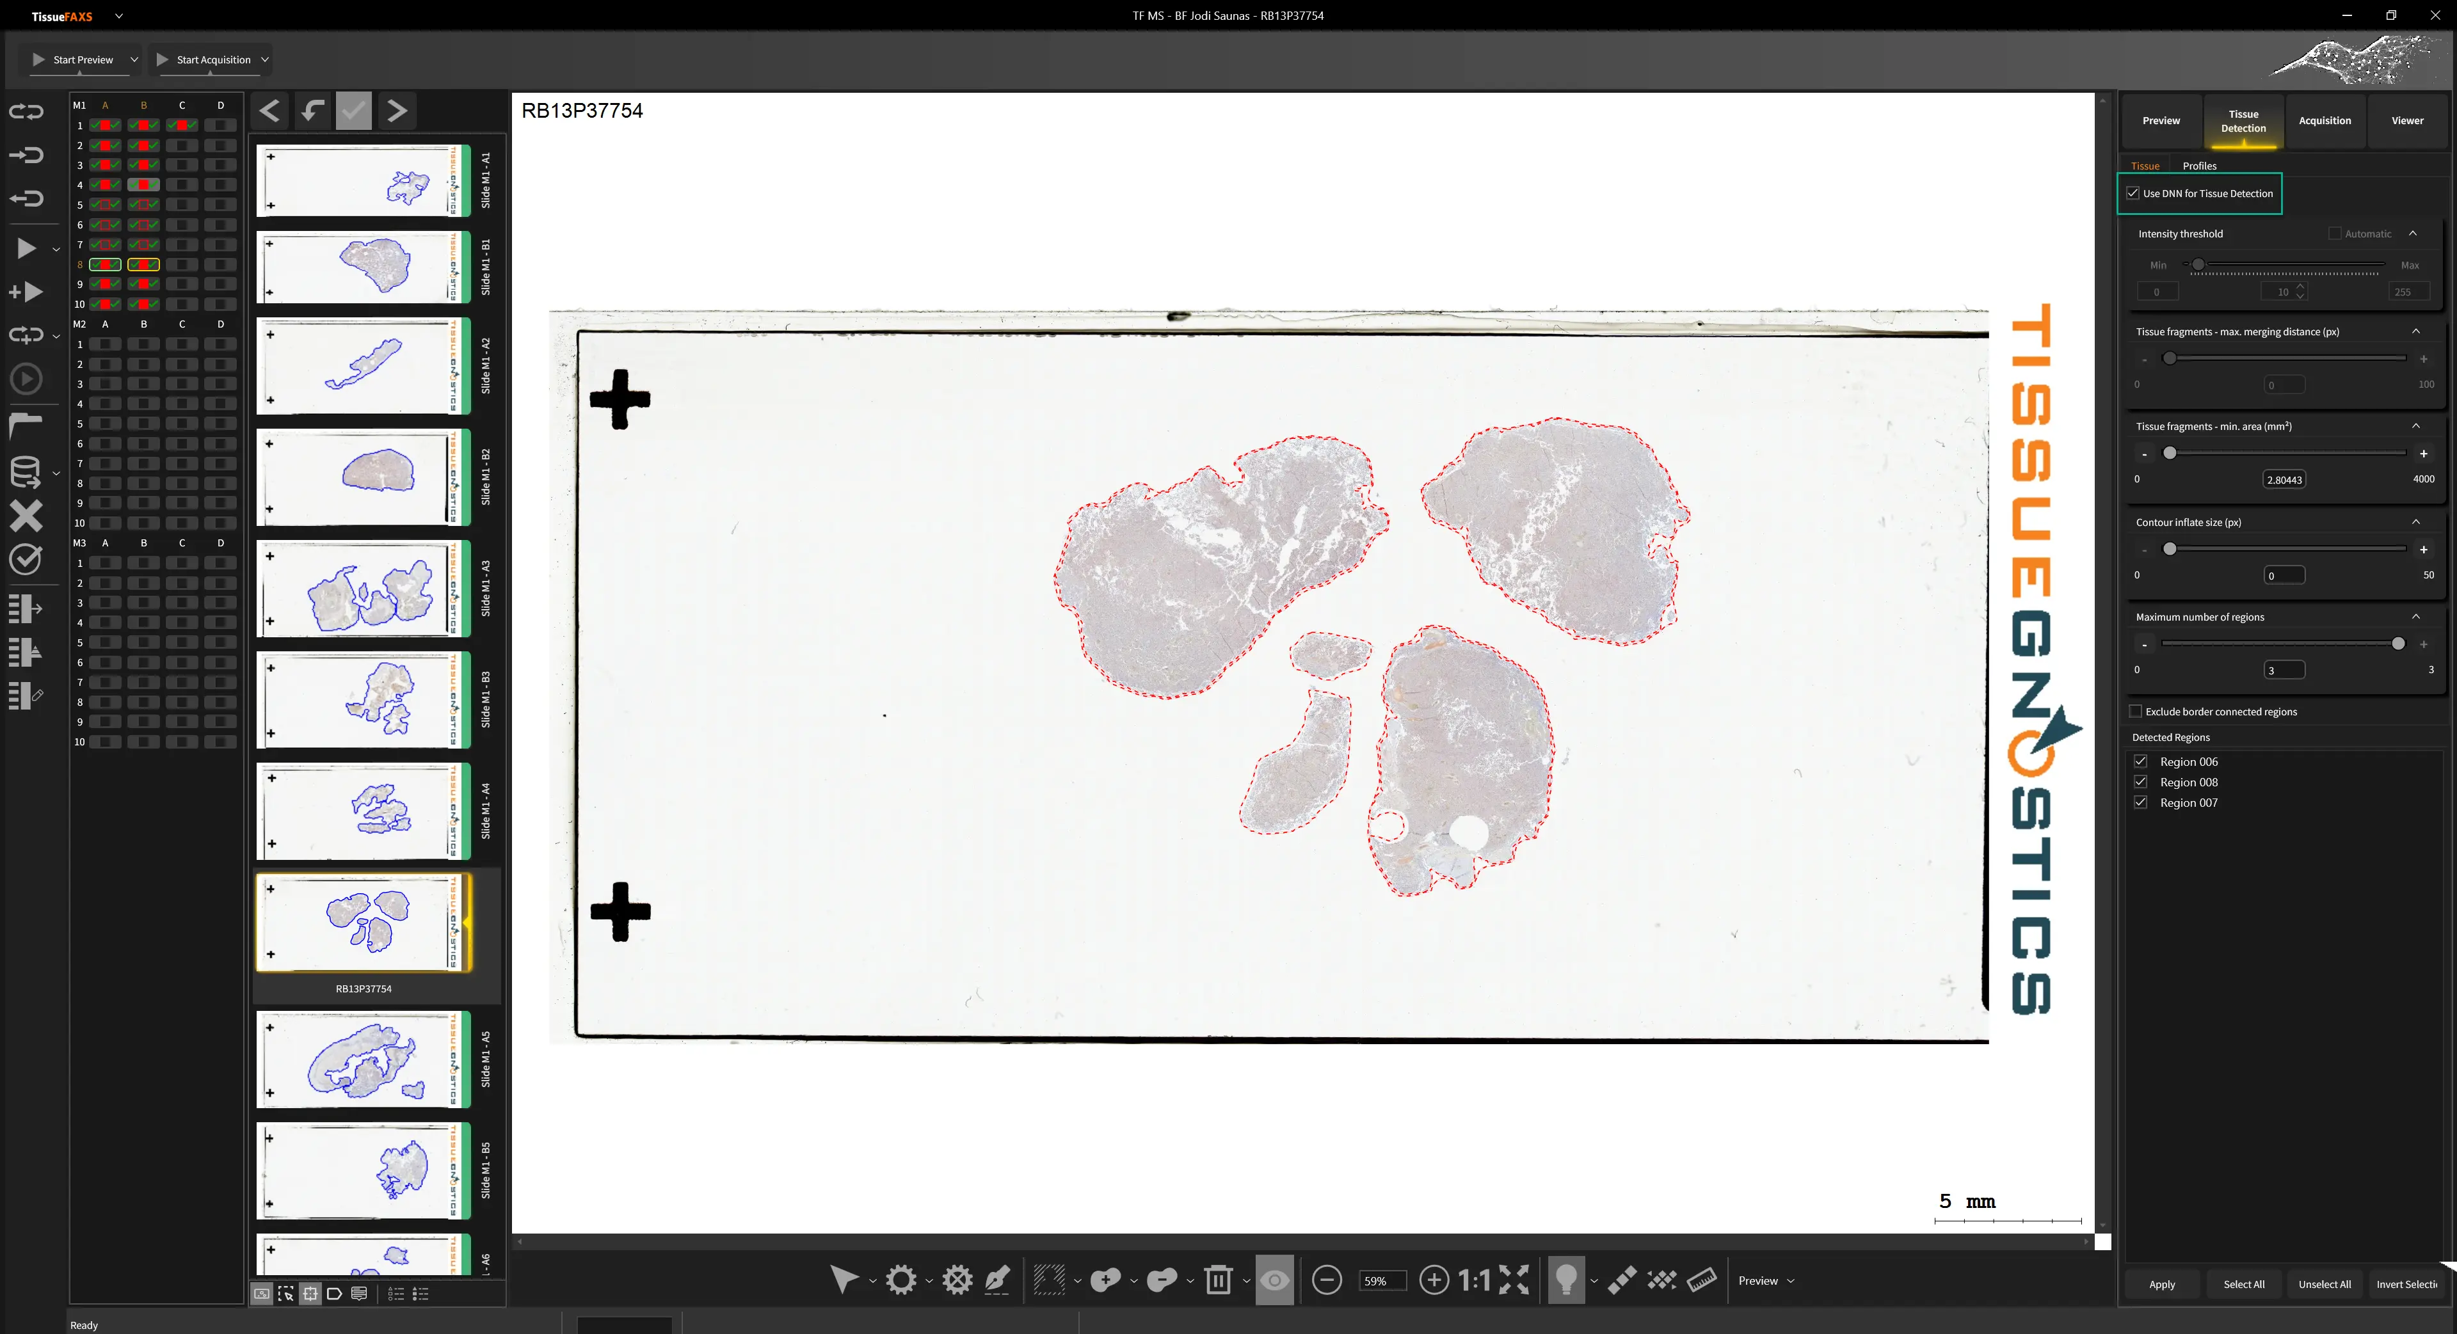
Task: Enable Exclude border connected regions
Action: 2136,711
